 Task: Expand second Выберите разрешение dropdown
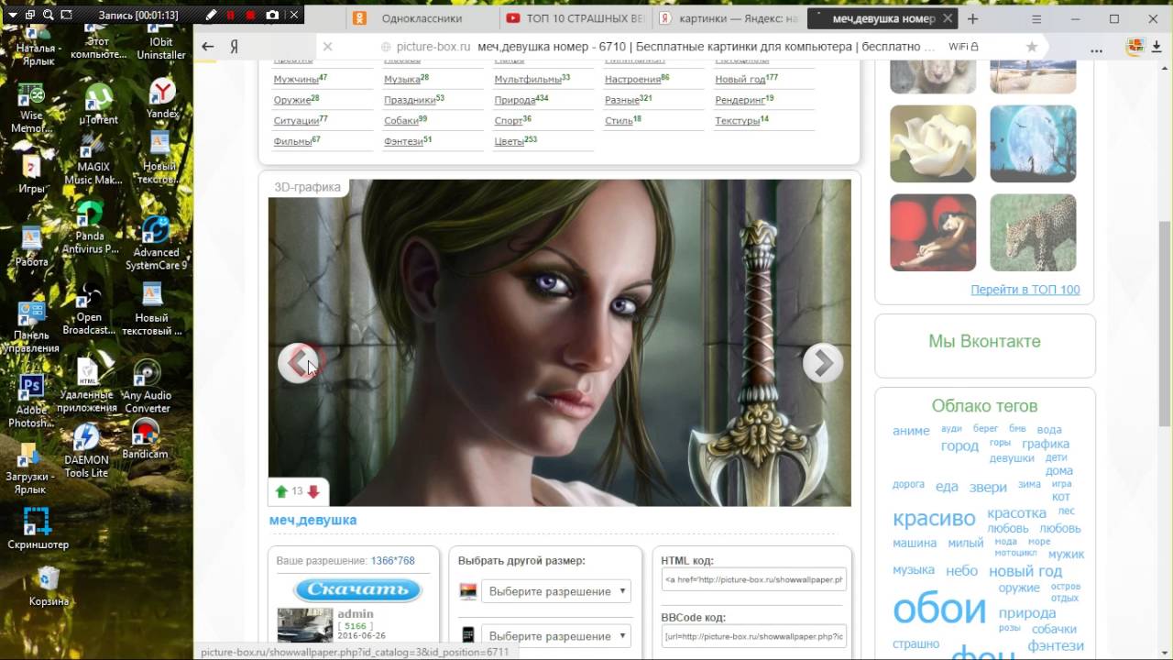556,636
